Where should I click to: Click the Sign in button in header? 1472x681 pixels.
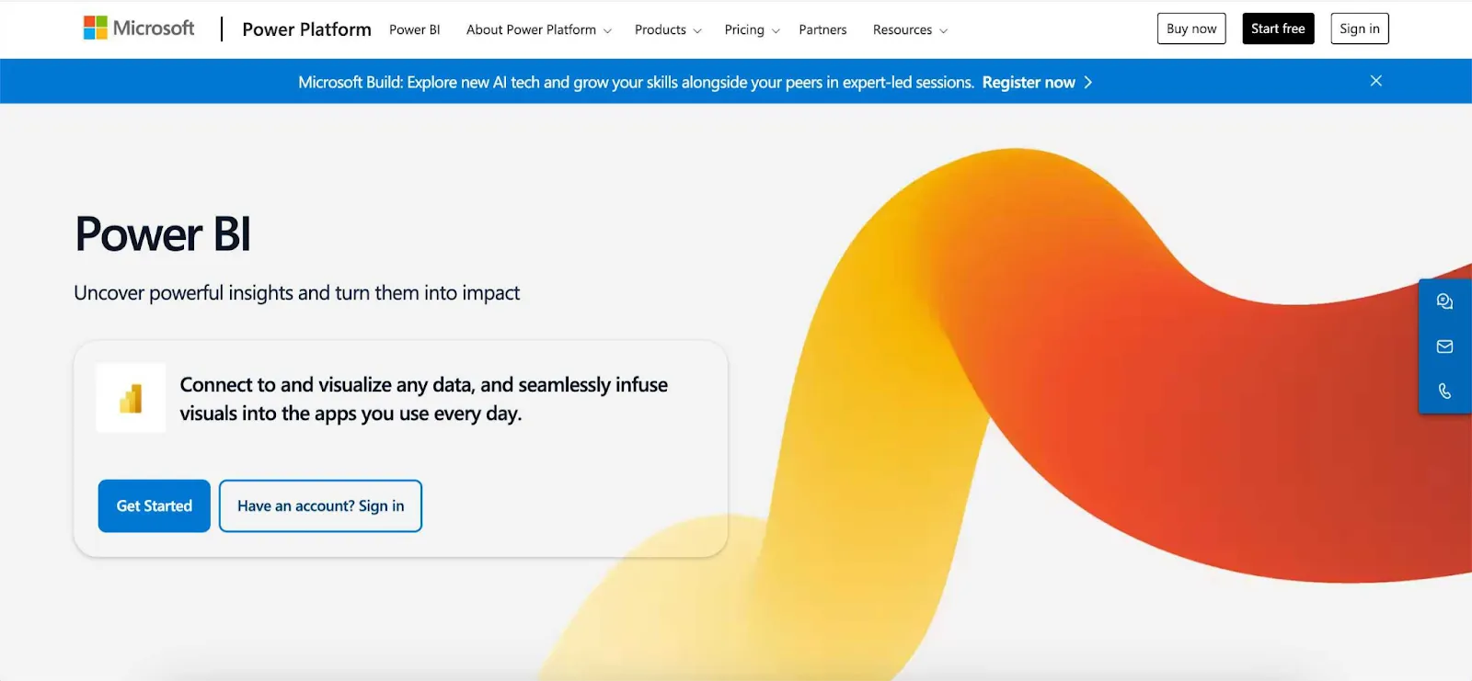pos(1360,28)
